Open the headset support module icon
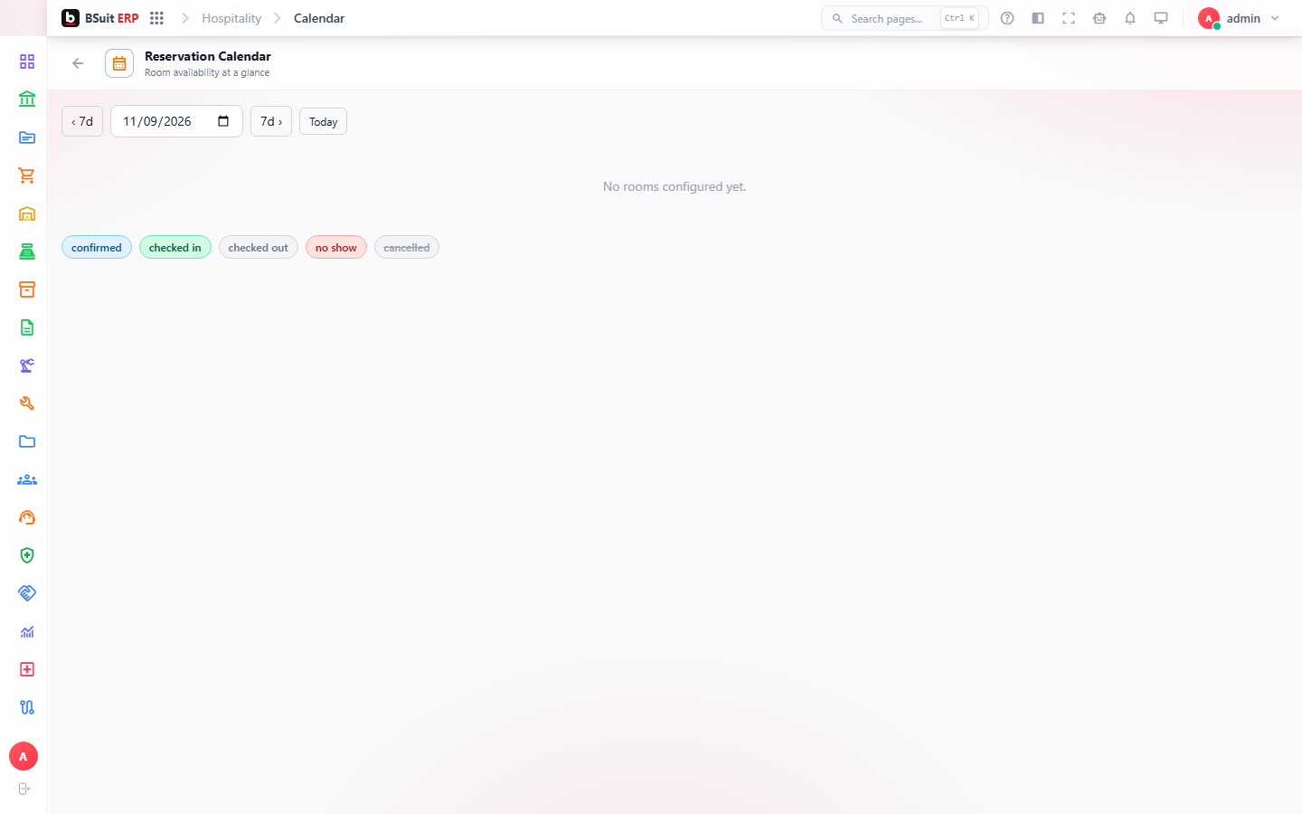 pyautogui.click(x=27, y=517)
